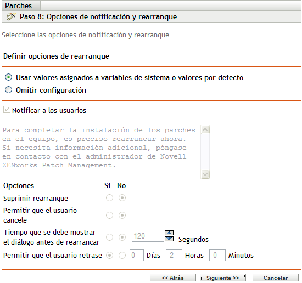Click the Horas input field
Screen dimensions: 302x283
(x=174, y=255)
